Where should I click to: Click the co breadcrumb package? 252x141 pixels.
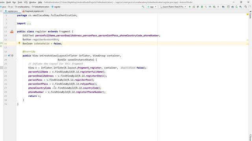(x=11, y=7)
